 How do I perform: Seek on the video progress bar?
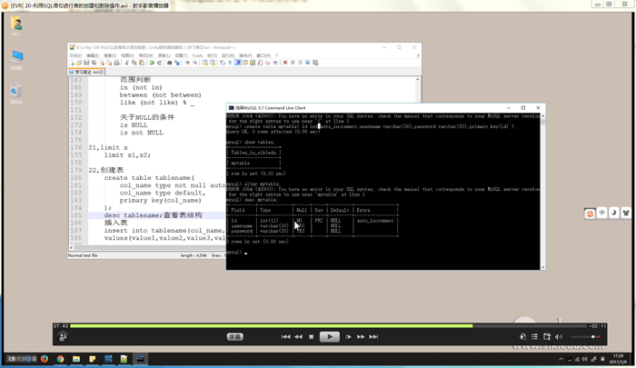coord(273,325)
